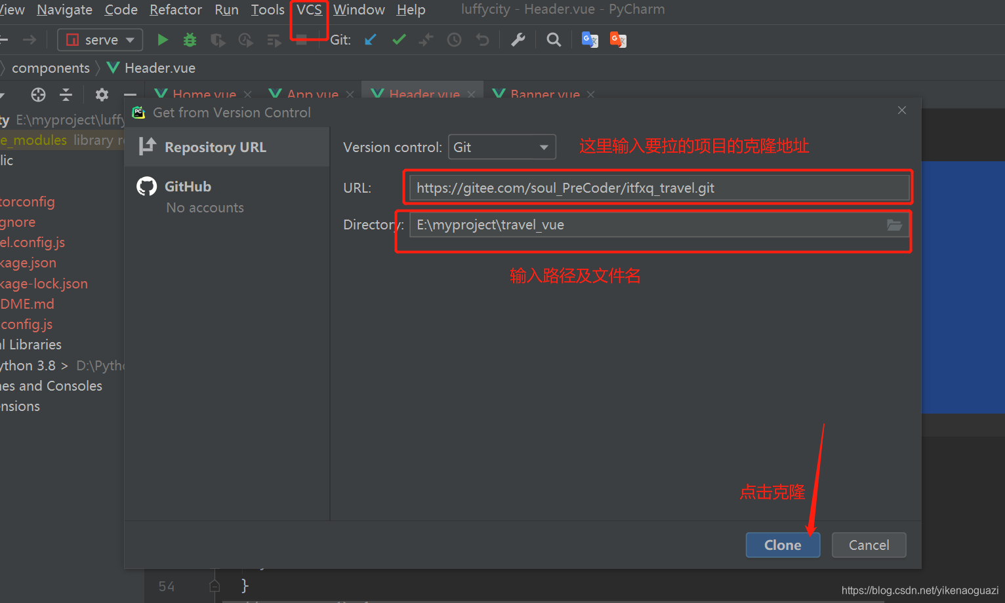
Task: Revert changes with the rollback arrow icon
Action: [482, 40]
